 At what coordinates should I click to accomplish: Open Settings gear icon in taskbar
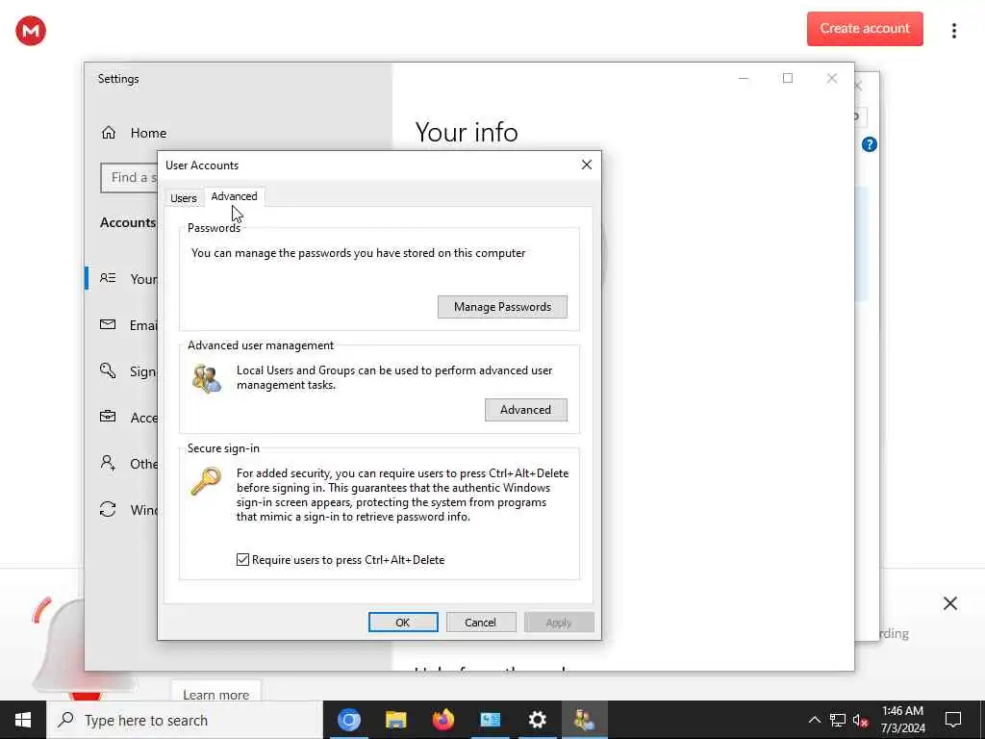(537, 720)
